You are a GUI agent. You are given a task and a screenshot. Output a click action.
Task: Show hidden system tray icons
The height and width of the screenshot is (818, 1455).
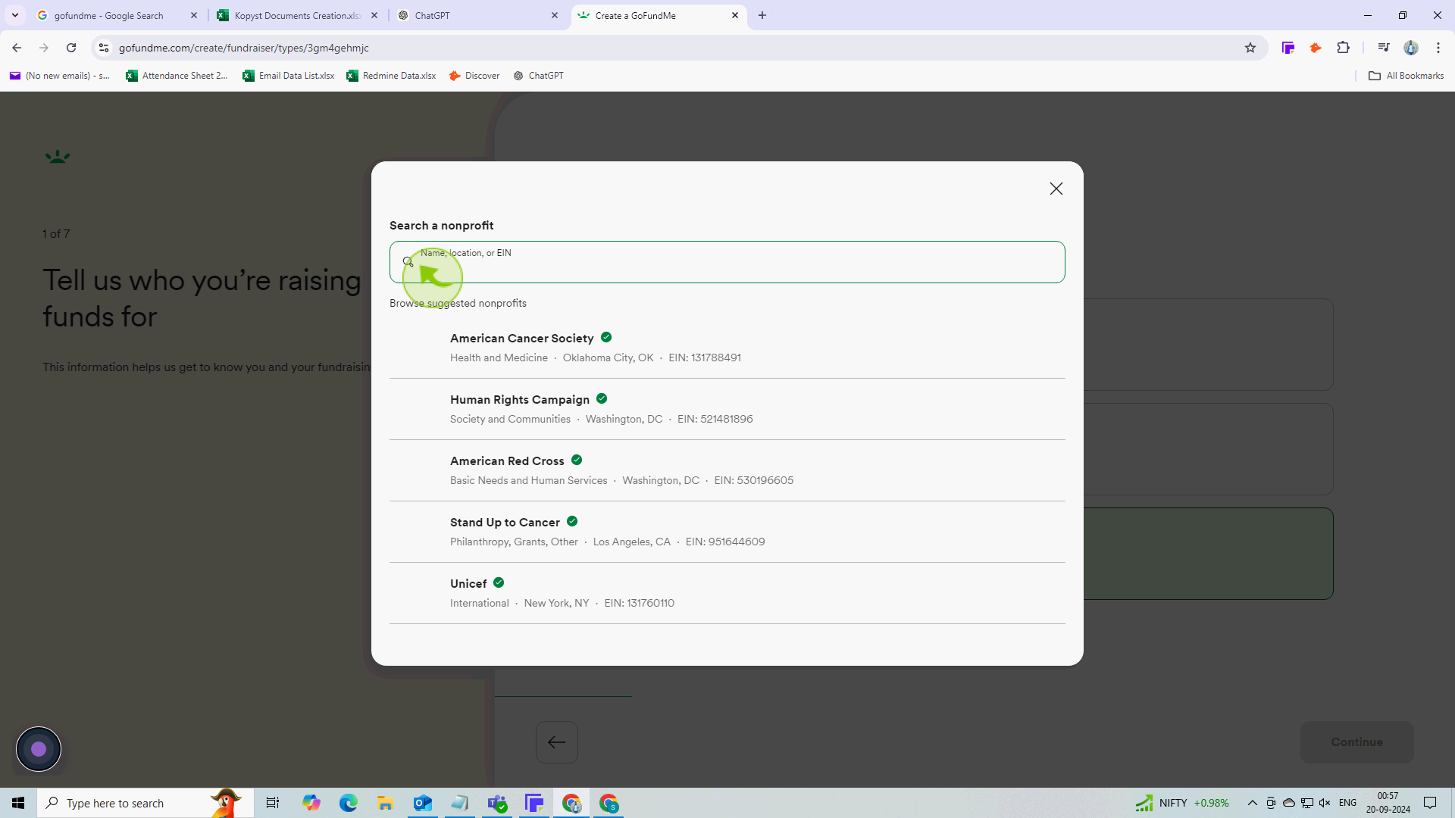1253,803
